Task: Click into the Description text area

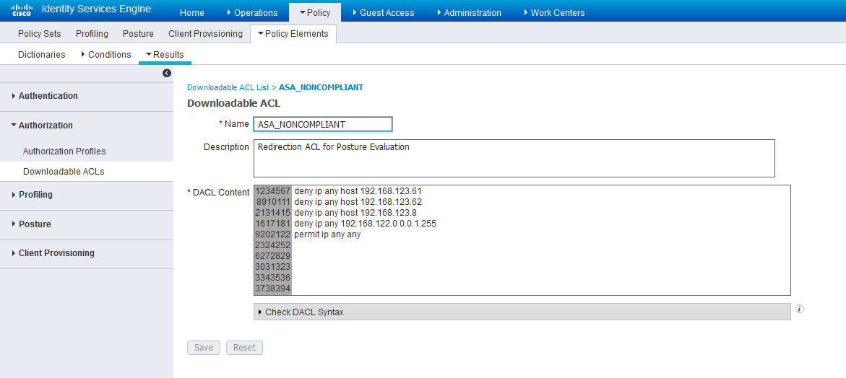Action: tap(514, 158)
